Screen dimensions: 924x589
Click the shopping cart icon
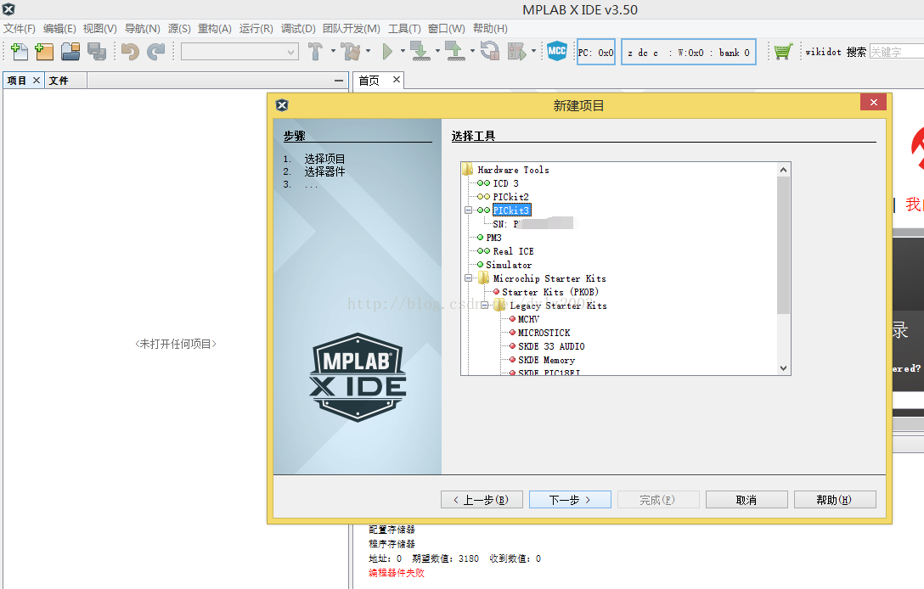pyautogui.click(x=783, y=52)
